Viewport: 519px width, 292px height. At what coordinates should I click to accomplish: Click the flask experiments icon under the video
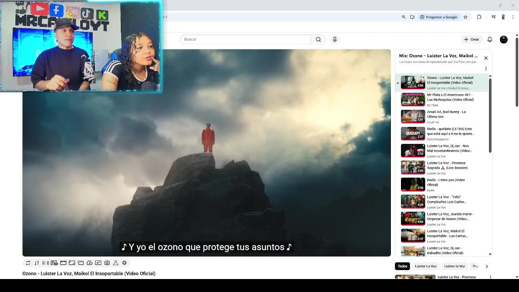coord(116,263)
